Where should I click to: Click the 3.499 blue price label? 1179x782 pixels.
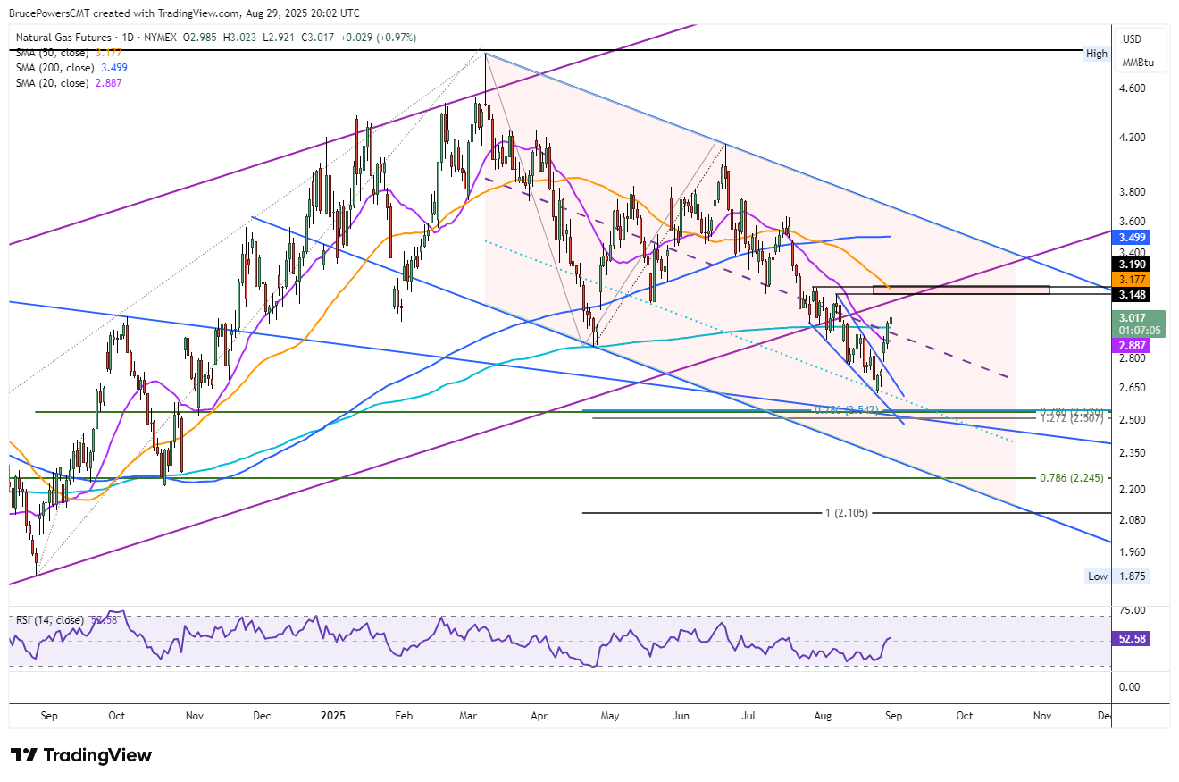(1133, 237)
